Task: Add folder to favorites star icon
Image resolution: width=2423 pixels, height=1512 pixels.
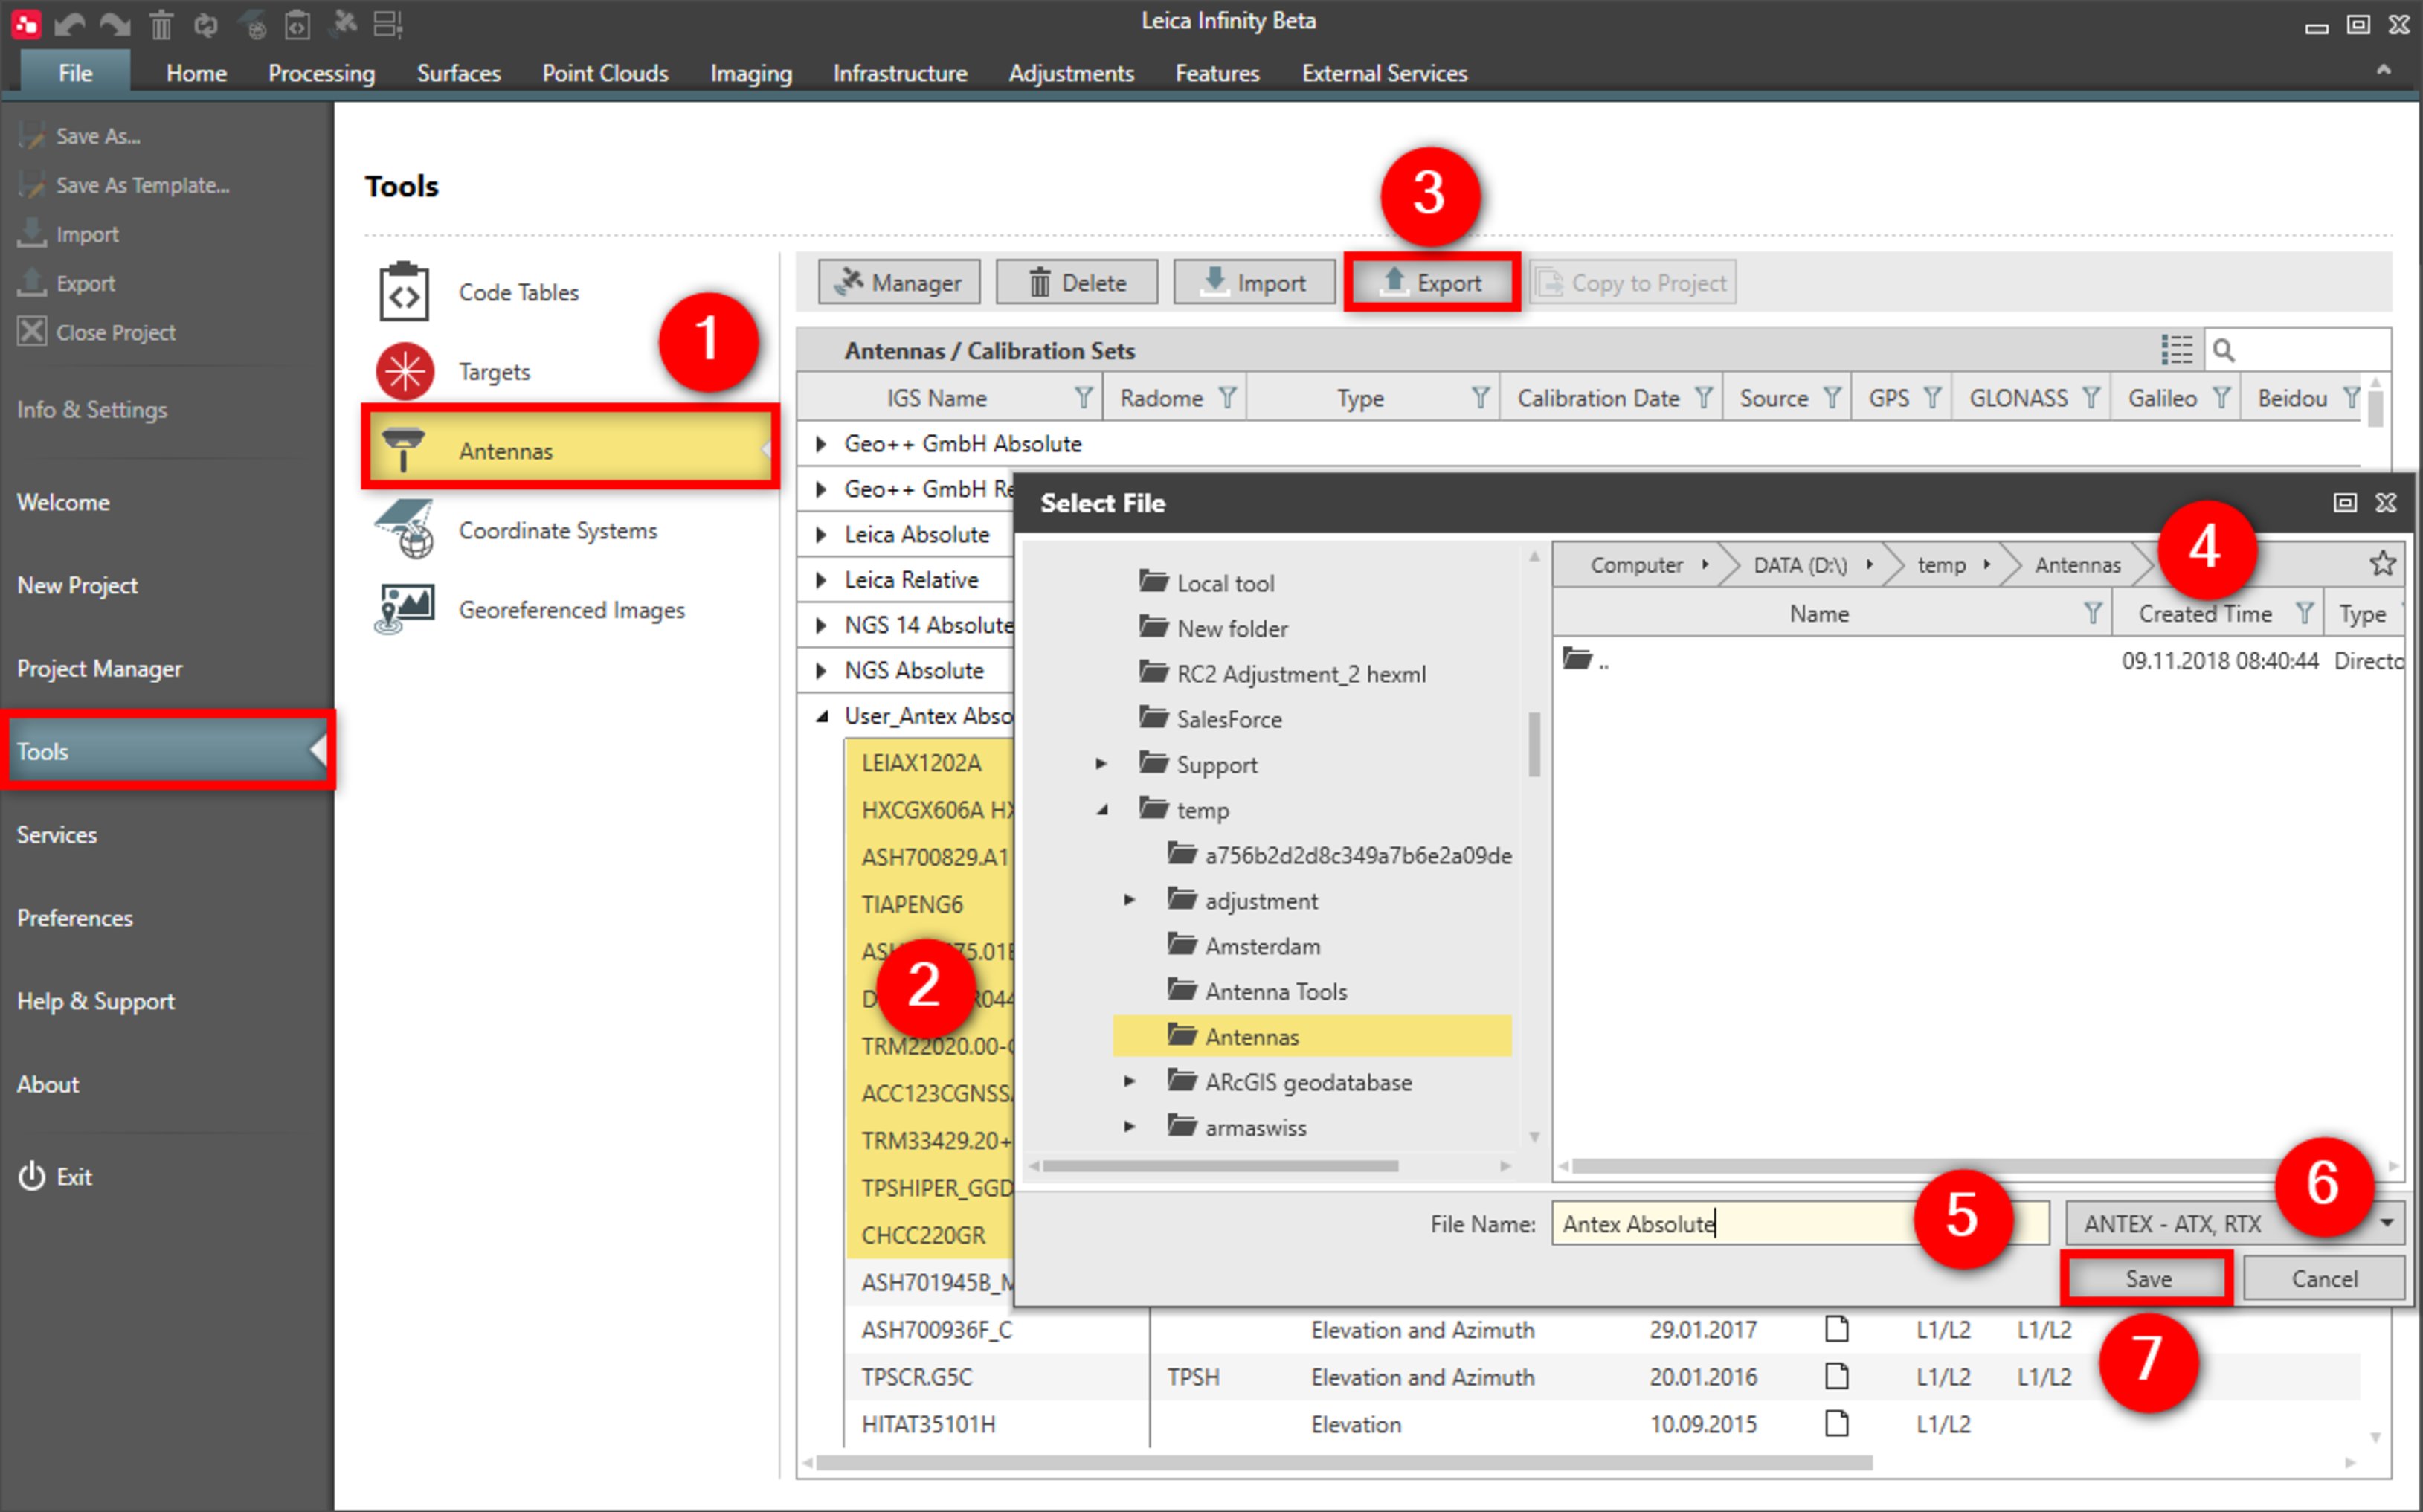Action: coord(2382,564)
